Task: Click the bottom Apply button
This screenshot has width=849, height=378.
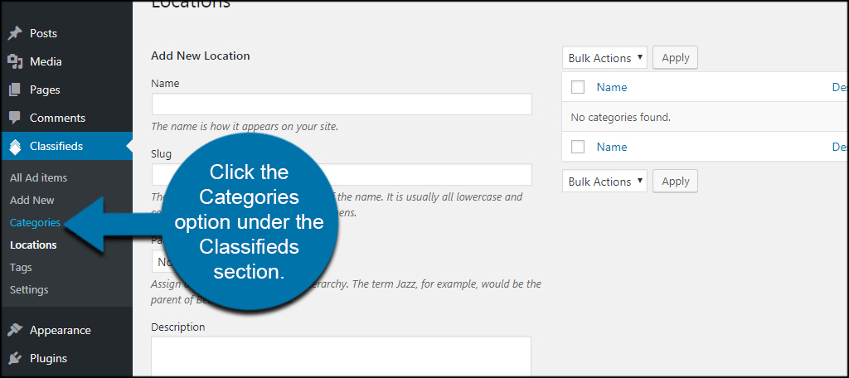Action: [675, 182]
